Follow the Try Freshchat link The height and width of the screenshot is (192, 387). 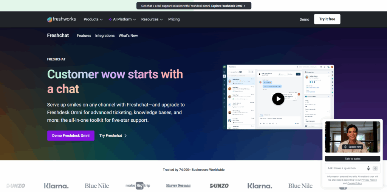pyautogui.click(x=113, y=135)
